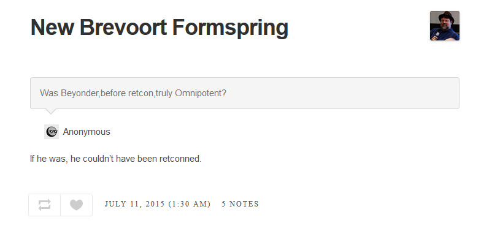This screenshot has width=500, height=231.
Task: Click the word Brevoort in the header
Action: point(123,28)
